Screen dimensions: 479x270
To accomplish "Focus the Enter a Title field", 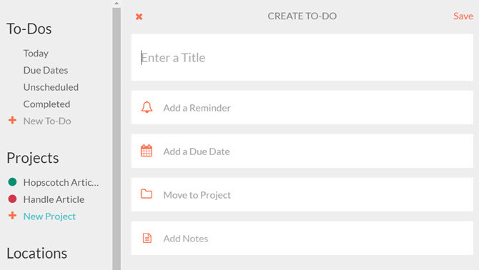I will [x=302, y=57].
